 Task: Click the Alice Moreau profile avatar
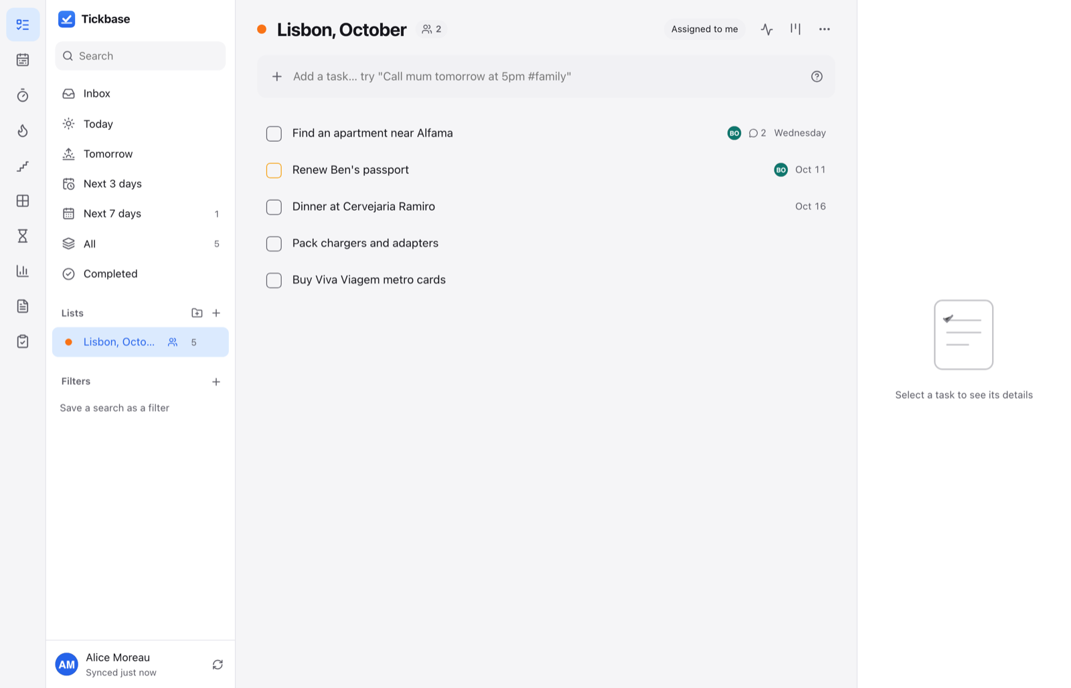point(67,665)
